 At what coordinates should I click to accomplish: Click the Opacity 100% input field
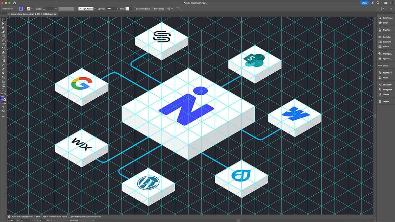[111, 9]
